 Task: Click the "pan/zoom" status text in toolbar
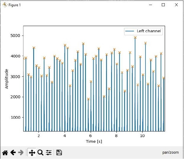tap(170, 152)
